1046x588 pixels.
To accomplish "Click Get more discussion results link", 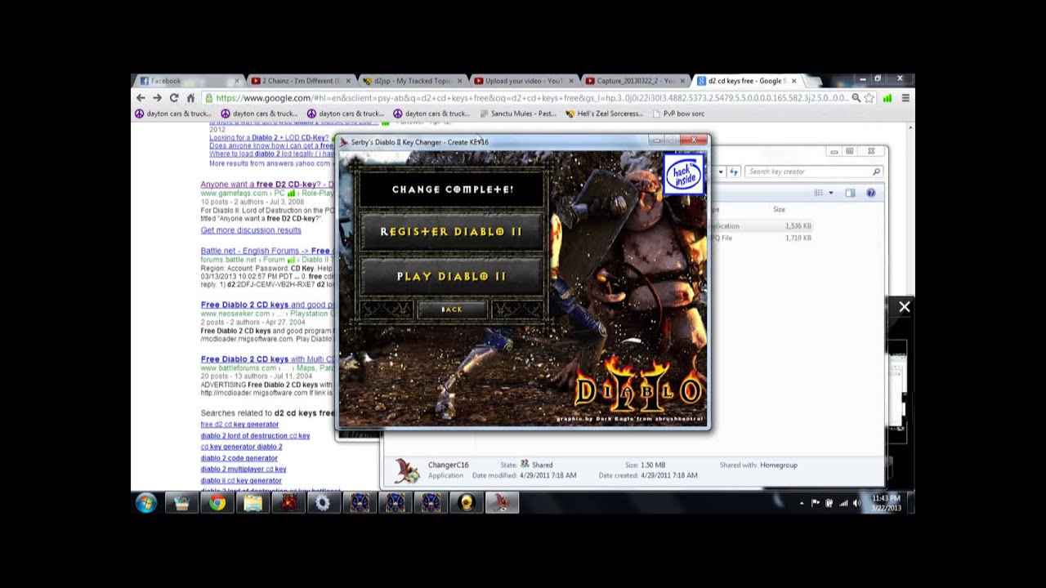I will pos(251,230).
